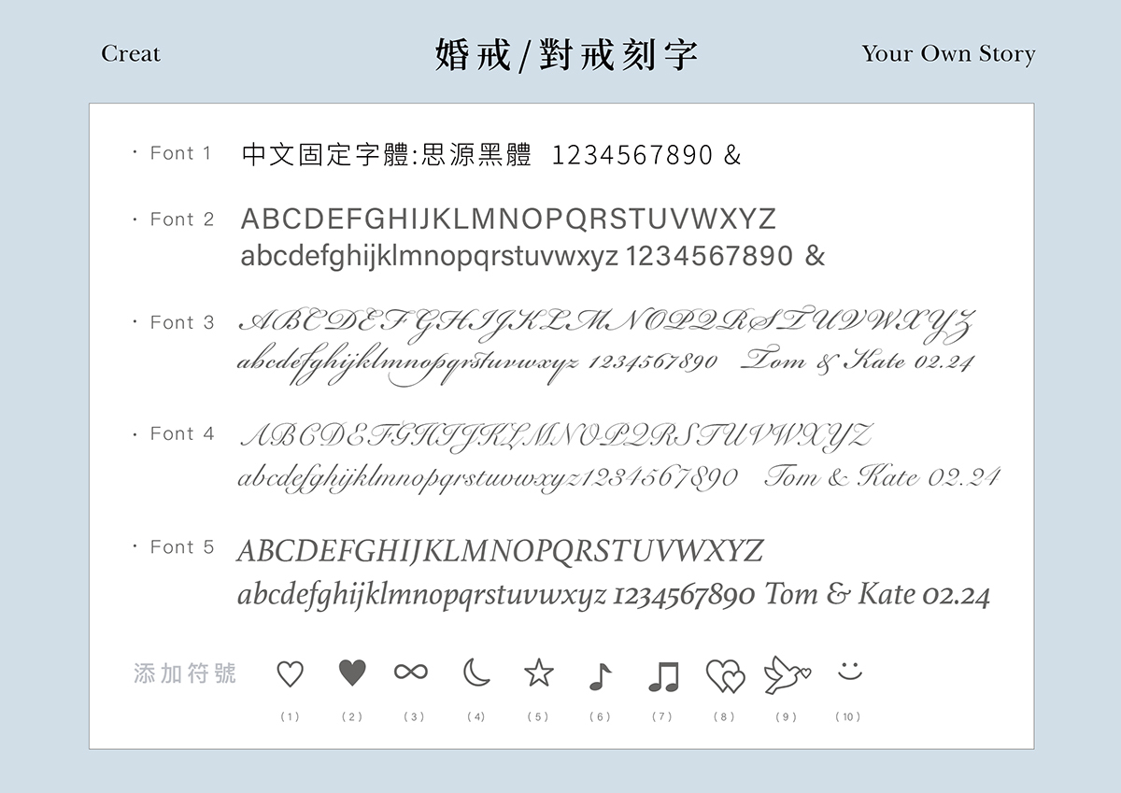1121x793 pixels.
Task: Click the (10) number under the smiley
Action: coord(848,716)
